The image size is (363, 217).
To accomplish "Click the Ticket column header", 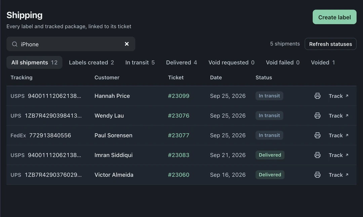I will click(176, 77).
